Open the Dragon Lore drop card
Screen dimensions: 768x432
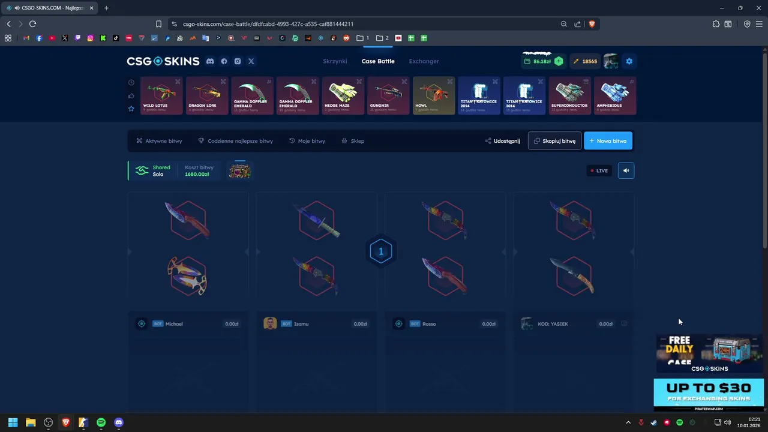coord(207,95)
